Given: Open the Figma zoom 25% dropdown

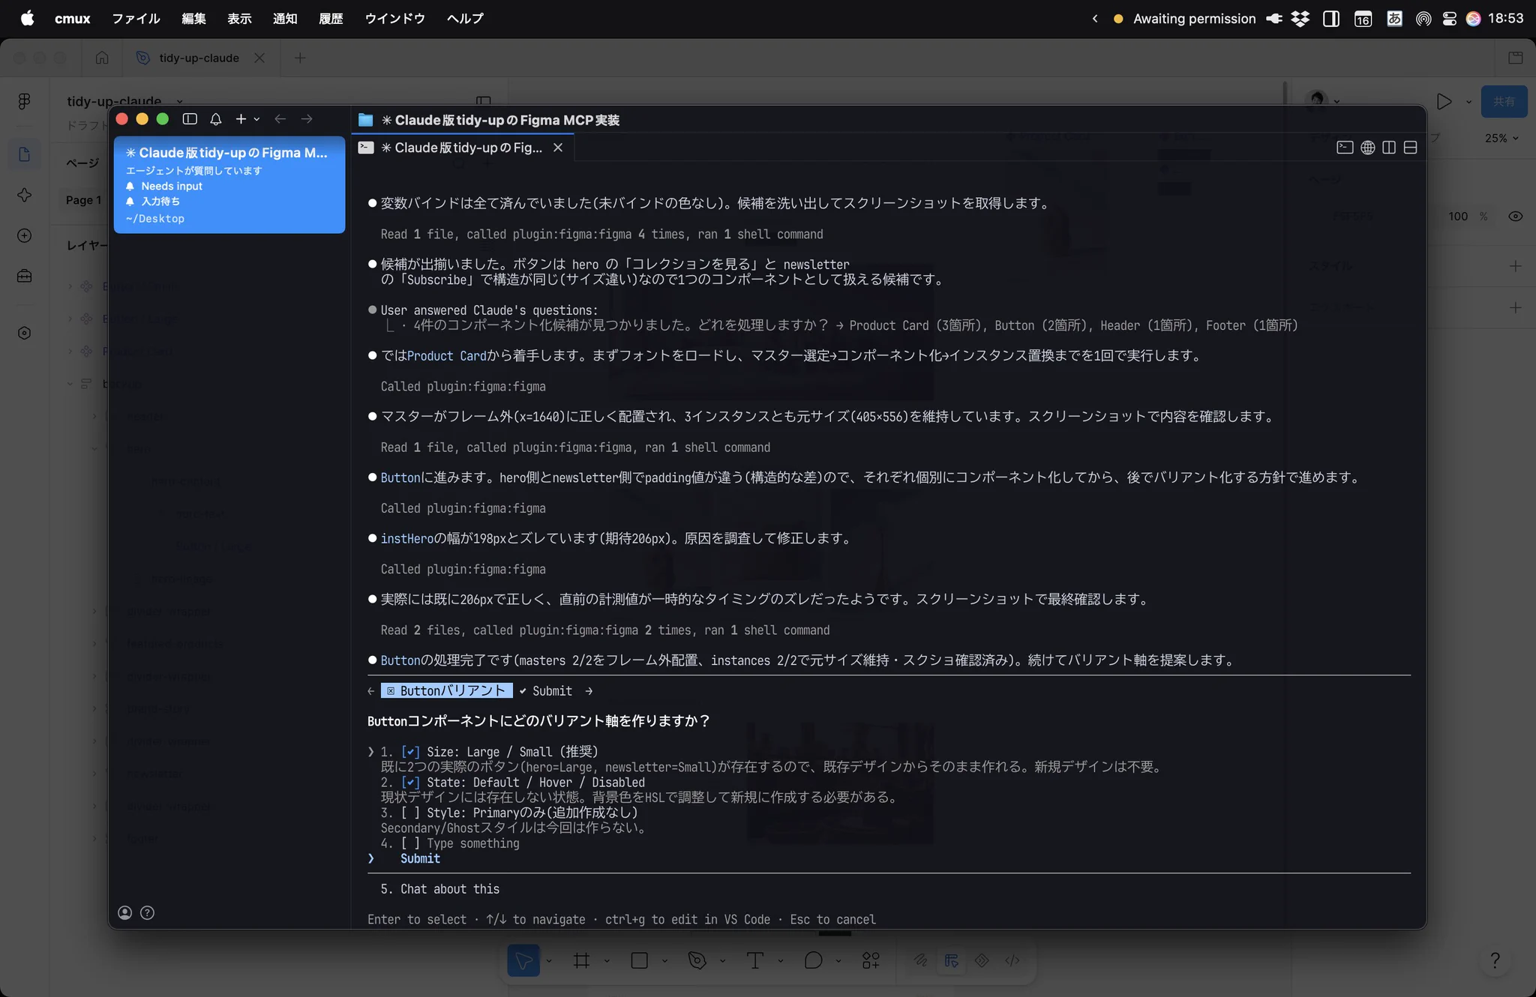Looking at the screenshot, I should pos(1501,138).
